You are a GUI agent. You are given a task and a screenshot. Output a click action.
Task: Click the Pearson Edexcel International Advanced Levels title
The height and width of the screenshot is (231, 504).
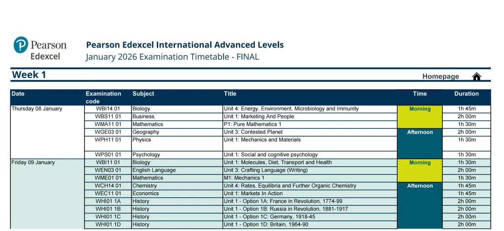tap(185, 45)
